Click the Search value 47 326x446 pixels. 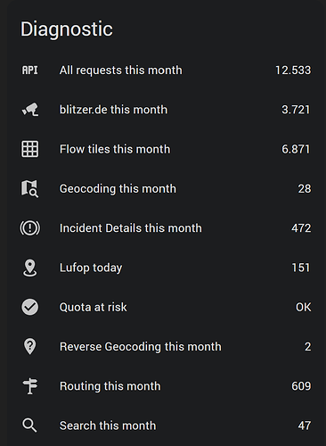pyautogui.click(x=305, y=425)
